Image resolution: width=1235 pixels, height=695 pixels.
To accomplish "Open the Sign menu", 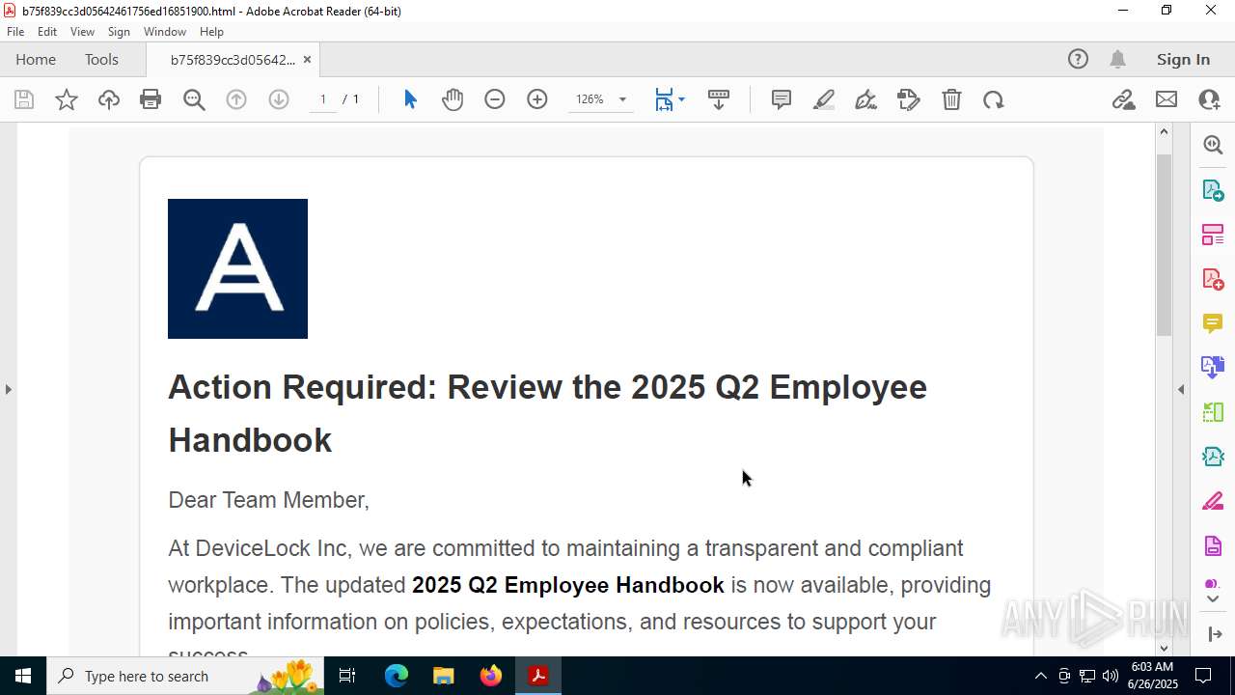I will click(x=119, y=32).
